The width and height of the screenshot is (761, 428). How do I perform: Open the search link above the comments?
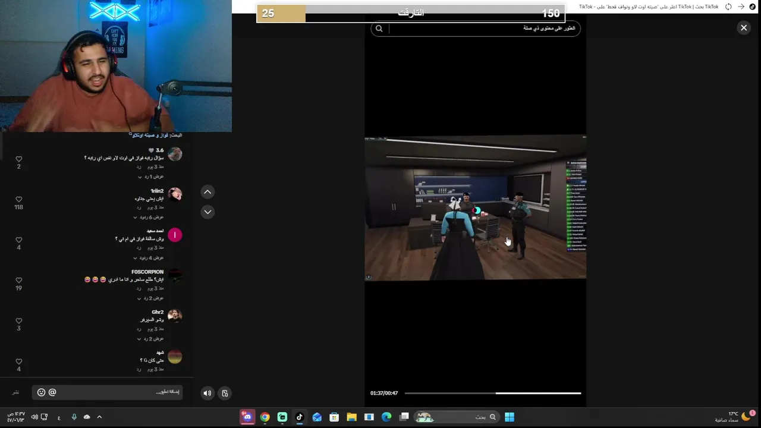(x=151, y=136)
